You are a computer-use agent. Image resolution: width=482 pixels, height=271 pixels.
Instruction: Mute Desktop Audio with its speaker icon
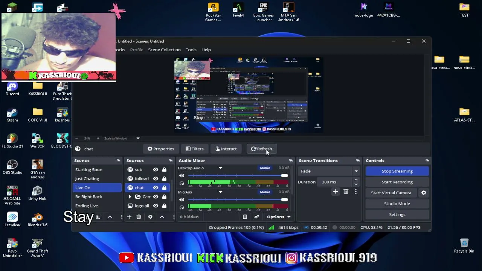(x=182, y=176)
